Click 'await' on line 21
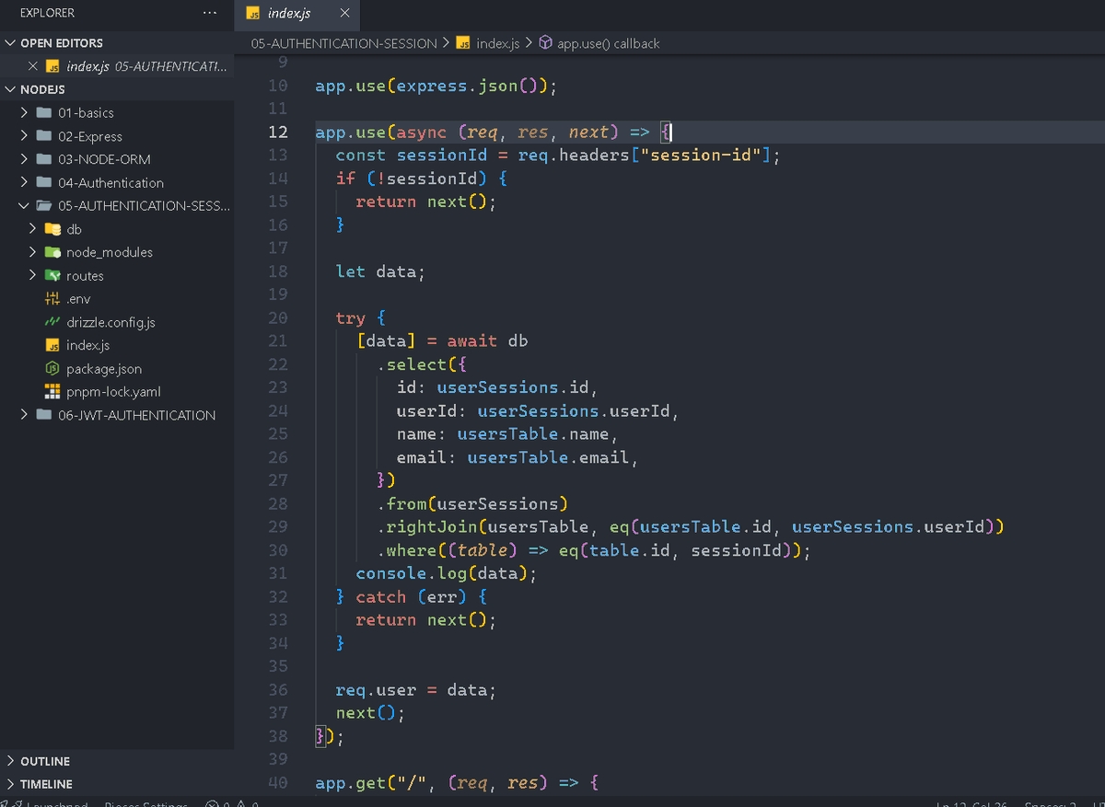 (472, 341)
